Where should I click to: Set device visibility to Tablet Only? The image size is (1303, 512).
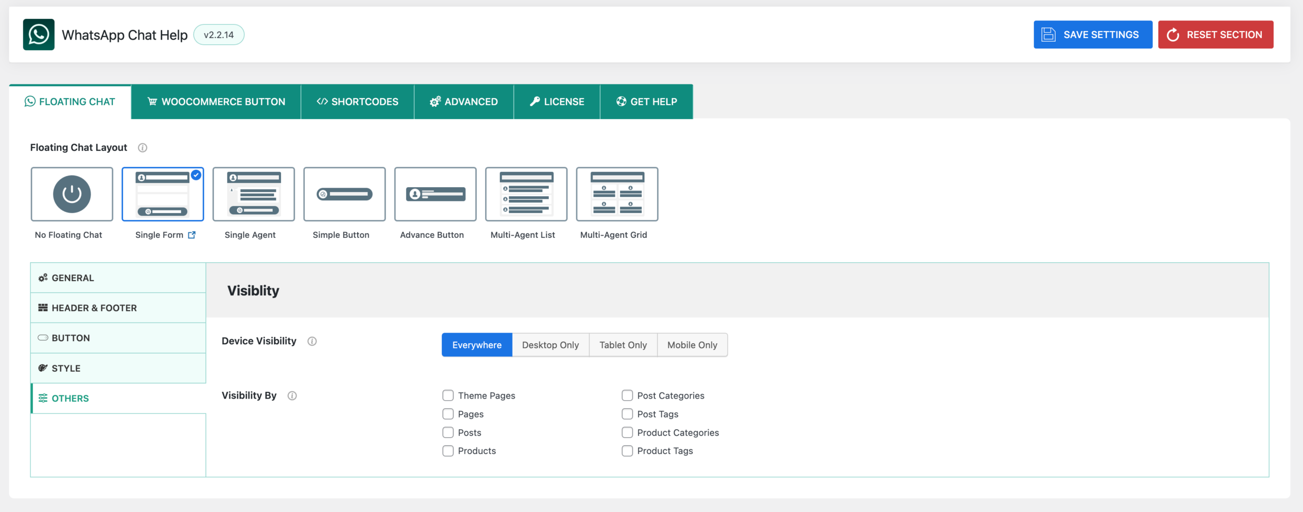click(x=623, y=345)
